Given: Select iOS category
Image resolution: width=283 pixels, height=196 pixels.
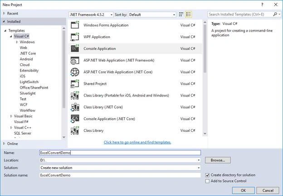Looking at the screenshot, I should tap(23, 76).
